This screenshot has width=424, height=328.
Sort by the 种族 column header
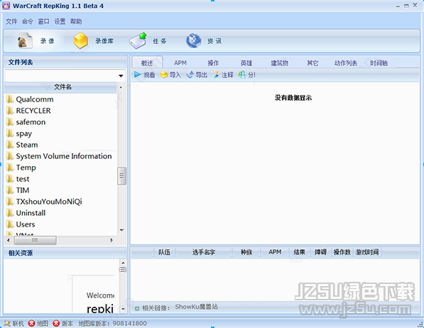(x=246, y=252)
